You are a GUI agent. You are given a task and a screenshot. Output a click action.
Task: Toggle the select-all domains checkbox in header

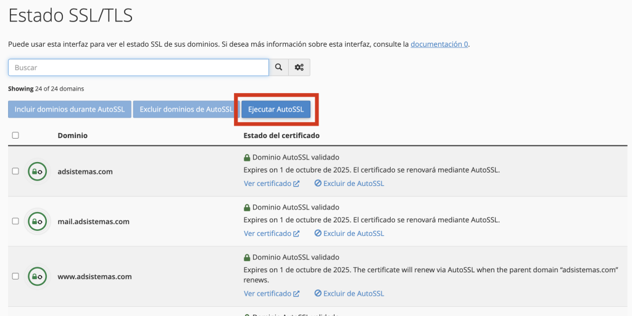15,136
